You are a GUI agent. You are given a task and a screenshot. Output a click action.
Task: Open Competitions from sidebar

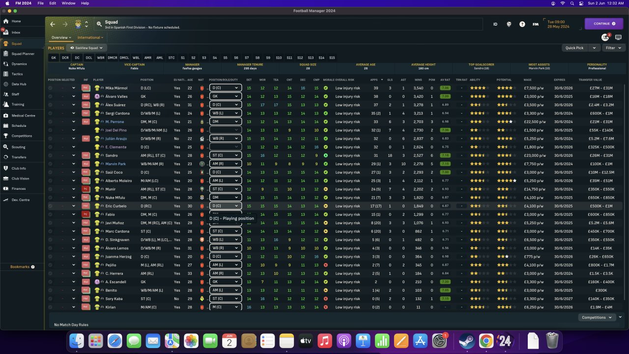coord(22,136)
